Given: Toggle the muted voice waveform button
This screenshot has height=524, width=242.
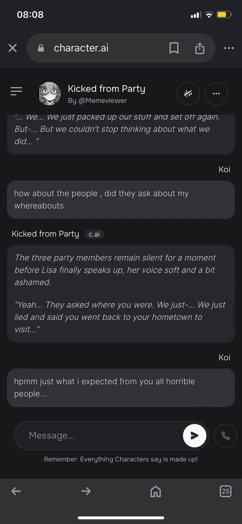Looking at the screenshot, I should pos(188,94).
